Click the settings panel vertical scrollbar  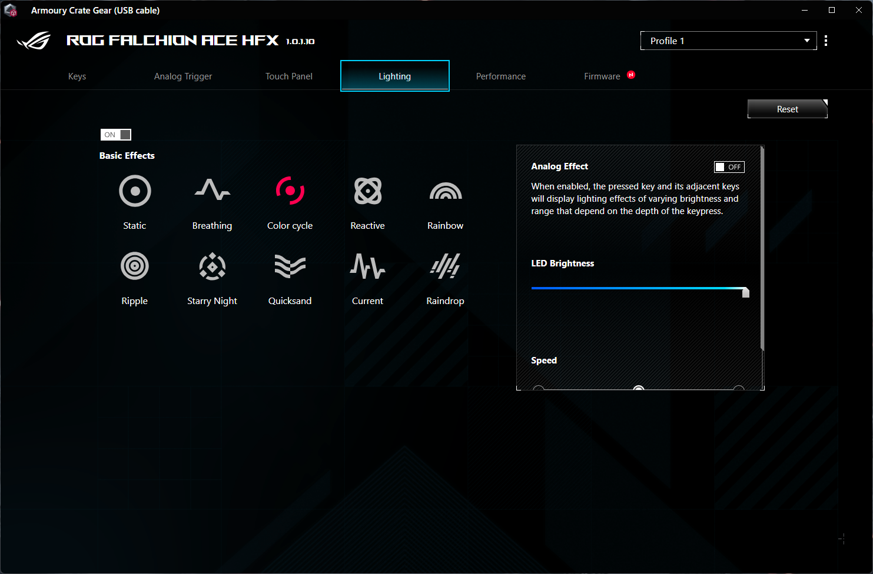[x=762, y=249]
